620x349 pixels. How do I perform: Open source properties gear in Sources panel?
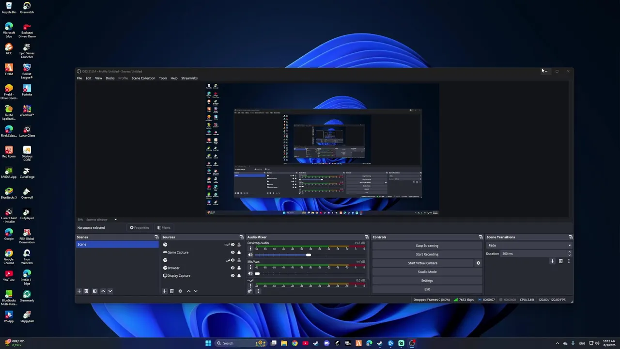tap(180, 291)
